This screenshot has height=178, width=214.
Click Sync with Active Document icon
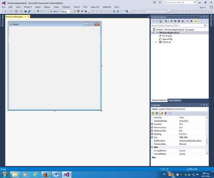tap(171, 21)
